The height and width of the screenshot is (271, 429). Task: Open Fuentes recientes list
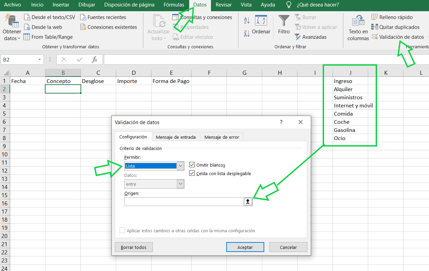(x=103, y=17)
